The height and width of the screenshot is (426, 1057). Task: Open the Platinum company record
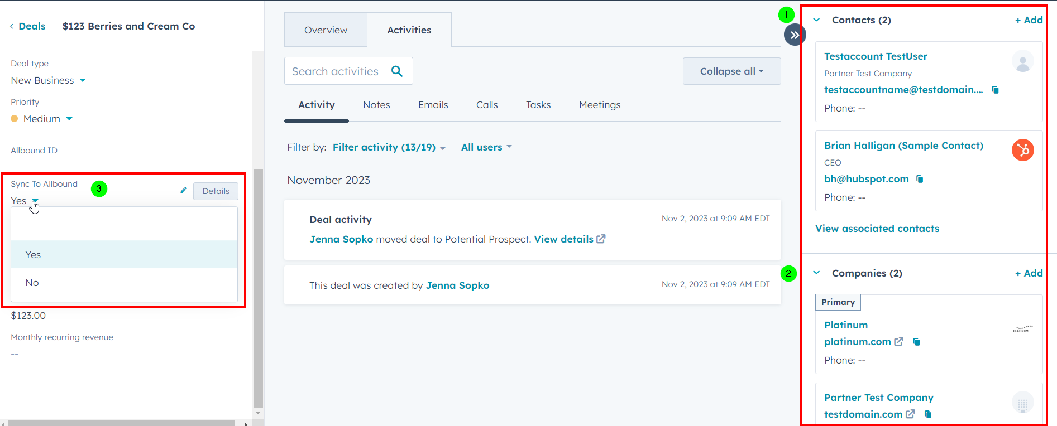(846, 325)
